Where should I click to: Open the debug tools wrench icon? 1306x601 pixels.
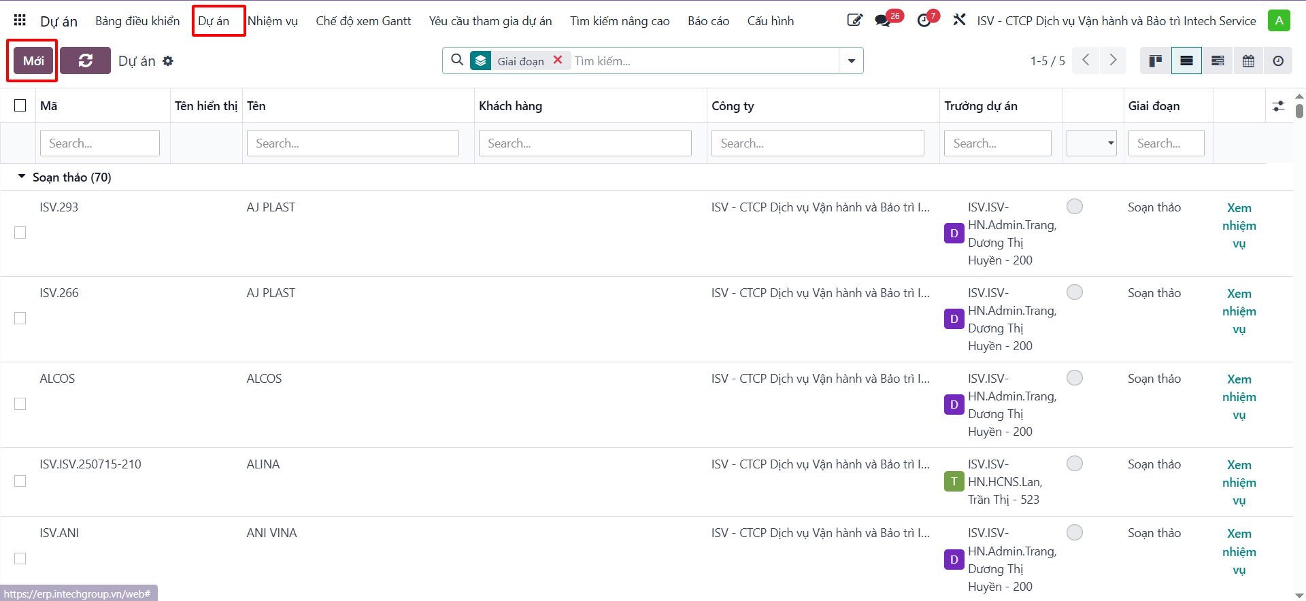tap(959, 20)
